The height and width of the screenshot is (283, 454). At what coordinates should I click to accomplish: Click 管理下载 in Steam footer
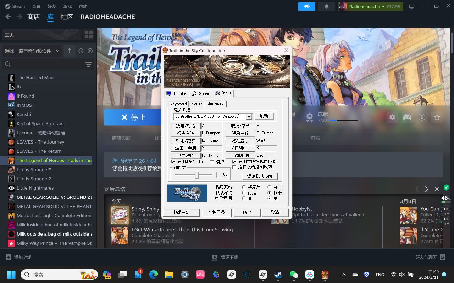(225, 257)
